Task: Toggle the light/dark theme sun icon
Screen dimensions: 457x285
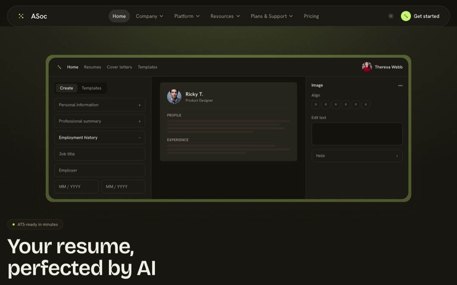Action: pyautogui.click(x=391, y=16)
